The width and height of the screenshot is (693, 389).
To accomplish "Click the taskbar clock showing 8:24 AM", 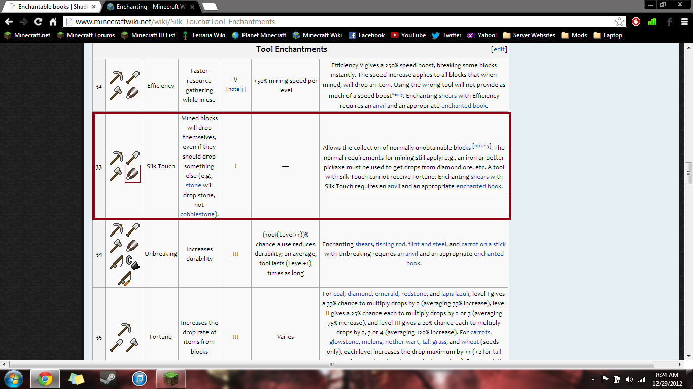I will tap(666, 379).
